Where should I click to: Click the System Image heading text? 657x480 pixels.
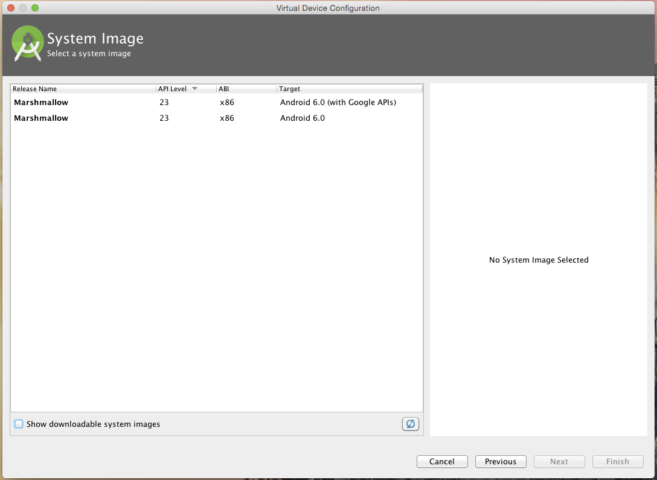click(95, 38)
